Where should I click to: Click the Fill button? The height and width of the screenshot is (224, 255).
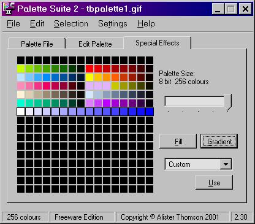click(178, 141)
